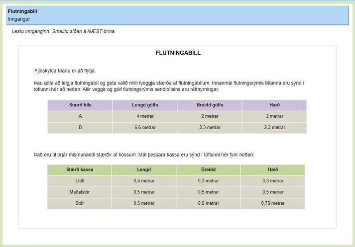This screenshot has width=355, height=247.
Task: Select Meðalstór's width '0,5 metrar'
Action: (208, 192)
